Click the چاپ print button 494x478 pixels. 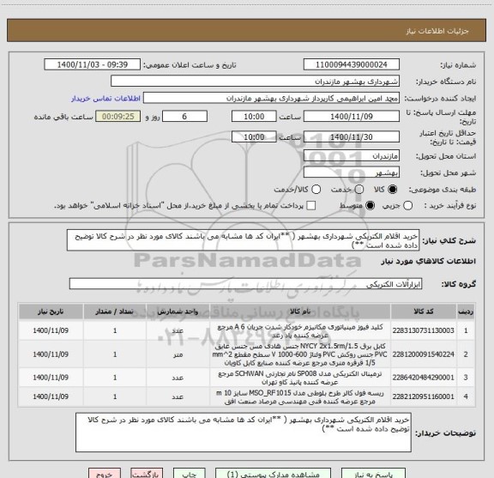coord(189,474)
